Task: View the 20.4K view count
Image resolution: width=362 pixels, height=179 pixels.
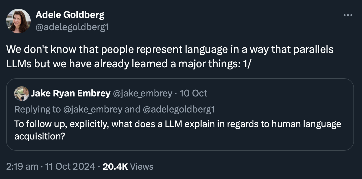Action: point(115,166)
